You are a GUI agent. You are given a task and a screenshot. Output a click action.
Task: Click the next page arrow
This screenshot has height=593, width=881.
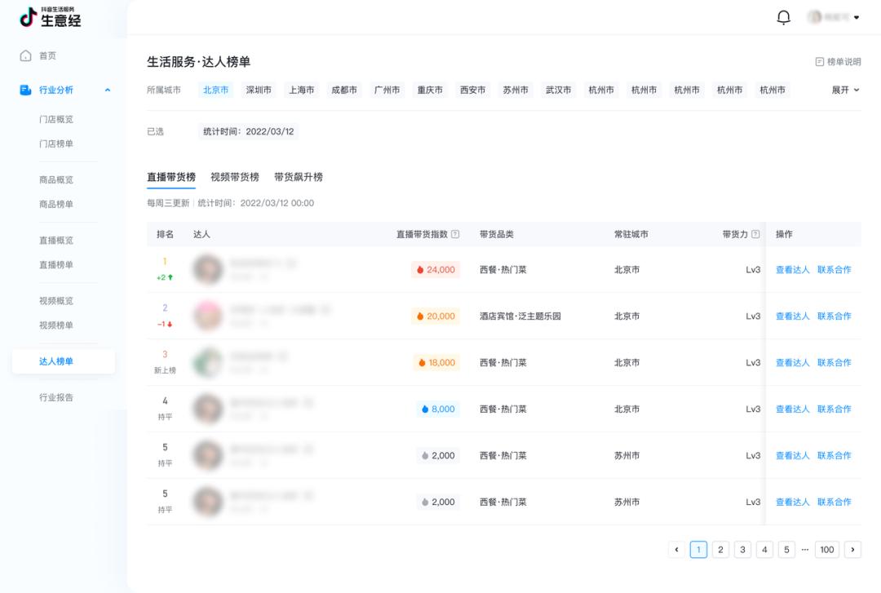[x=852, y=549]
